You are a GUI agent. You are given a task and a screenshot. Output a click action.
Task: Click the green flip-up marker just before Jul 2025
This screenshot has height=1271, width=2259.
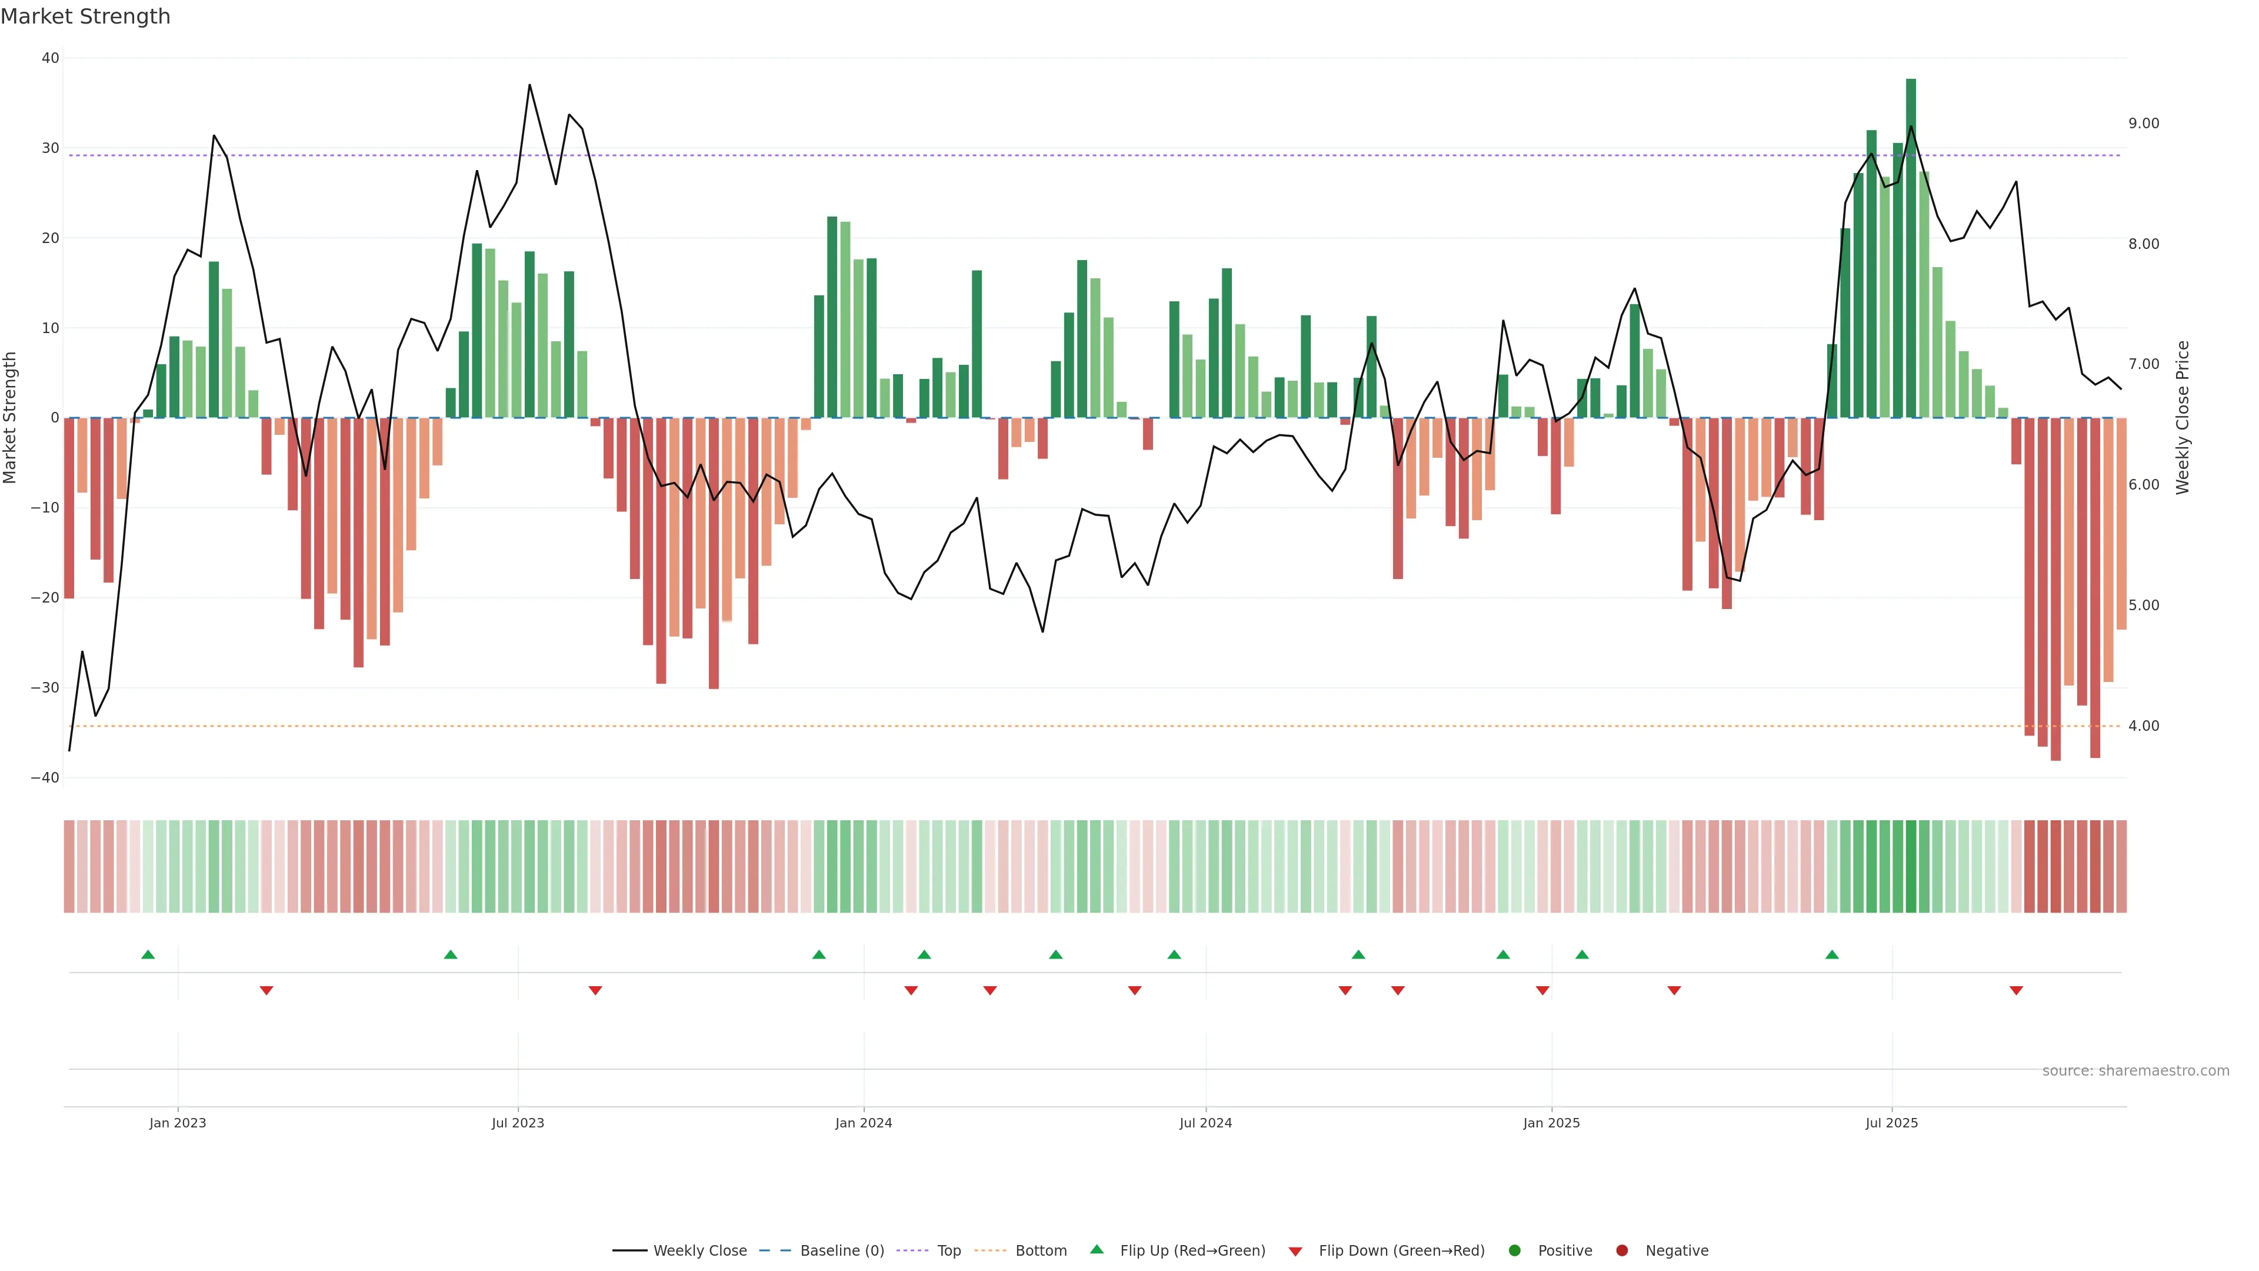[x=1832, y=954]
